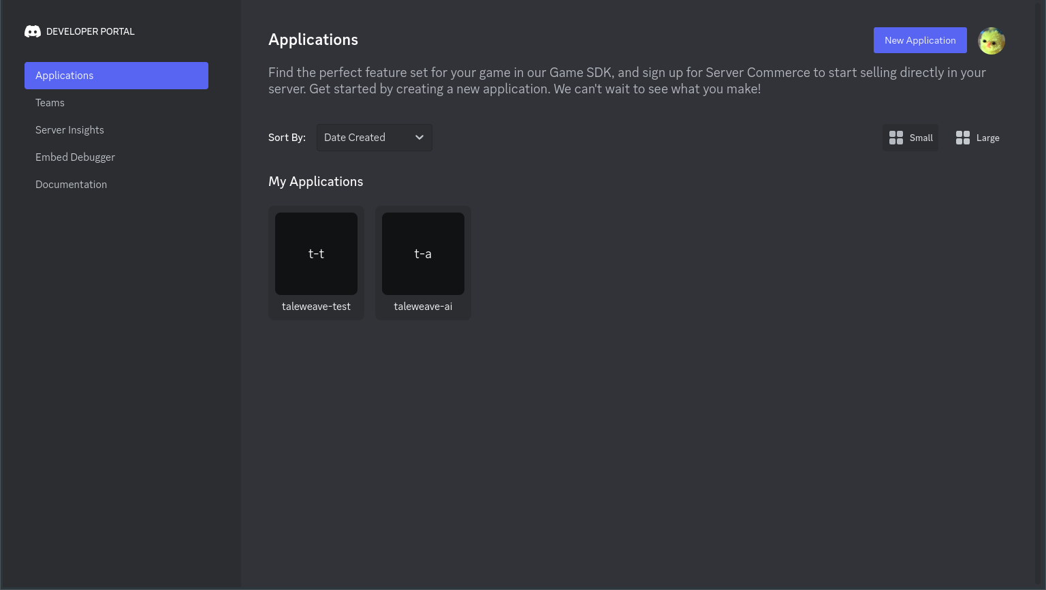
Task: Open the user avatar menu
Action: point(992,41)
